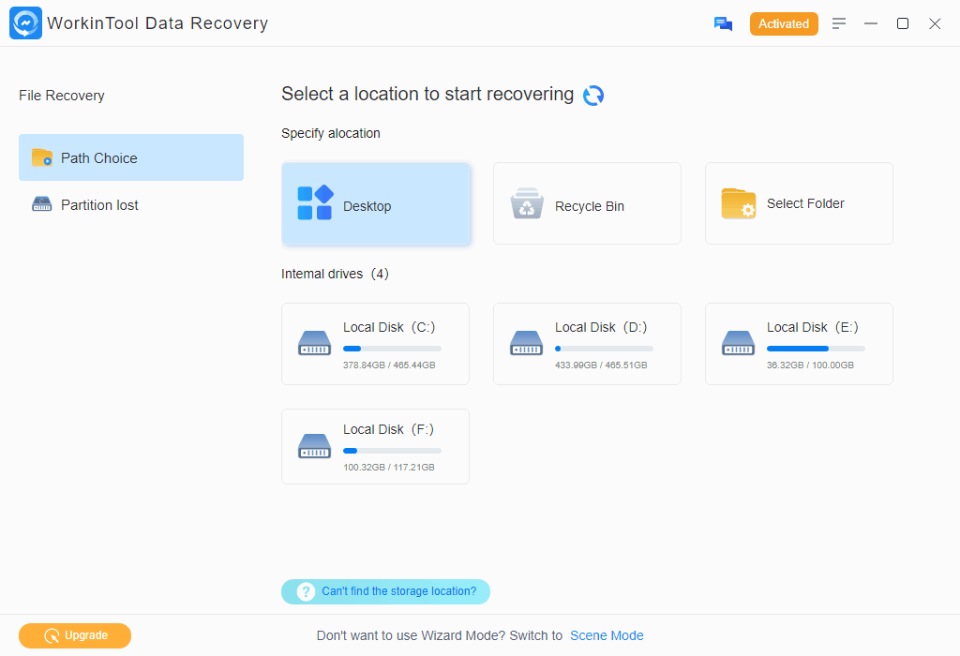Screen dimensions: 960x656
Task: Switch to the Path Choice tab
Action: (131, 157)
